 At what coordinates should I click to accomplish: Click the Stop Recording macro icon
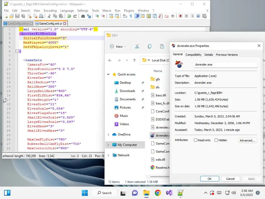tap(186, 16)
